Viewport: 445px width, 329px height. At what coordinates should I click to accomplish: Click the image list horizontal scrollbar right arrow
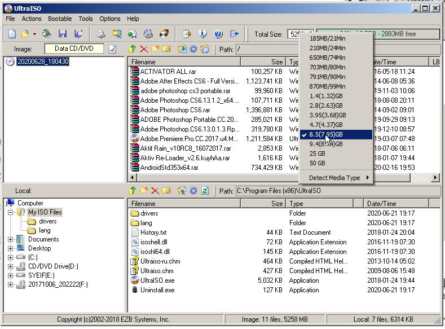[x=435, y=178]
